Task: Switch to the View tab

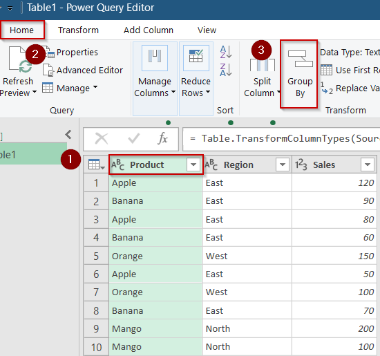Action: click(x=207, y=30)
